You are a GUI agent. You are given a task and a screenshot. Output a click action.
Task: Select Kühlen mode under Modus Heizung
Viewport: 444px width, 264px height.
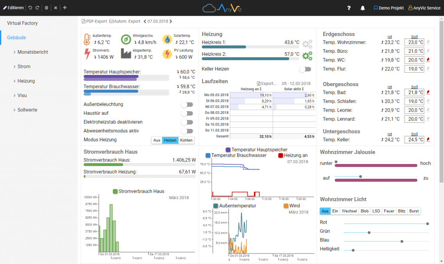[186, 140]
